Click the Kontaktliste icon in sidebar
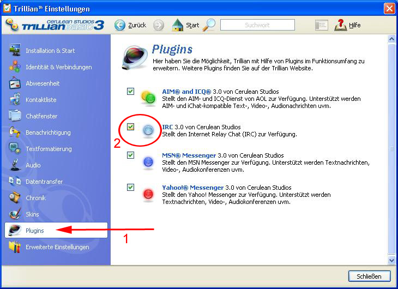Screen dimensions: 398x289 15,99
